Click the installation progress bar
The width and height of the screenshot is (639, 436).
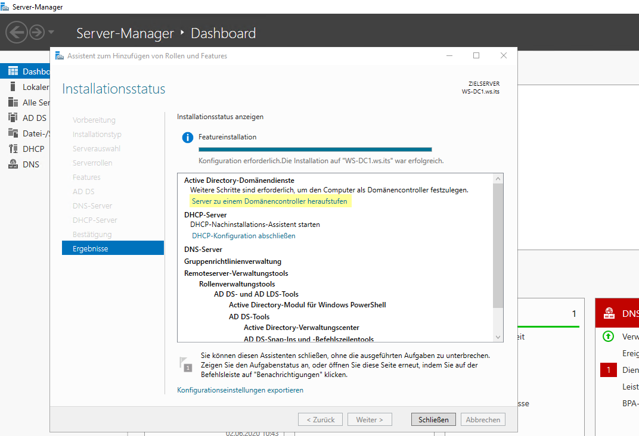(x=315, y=150)
